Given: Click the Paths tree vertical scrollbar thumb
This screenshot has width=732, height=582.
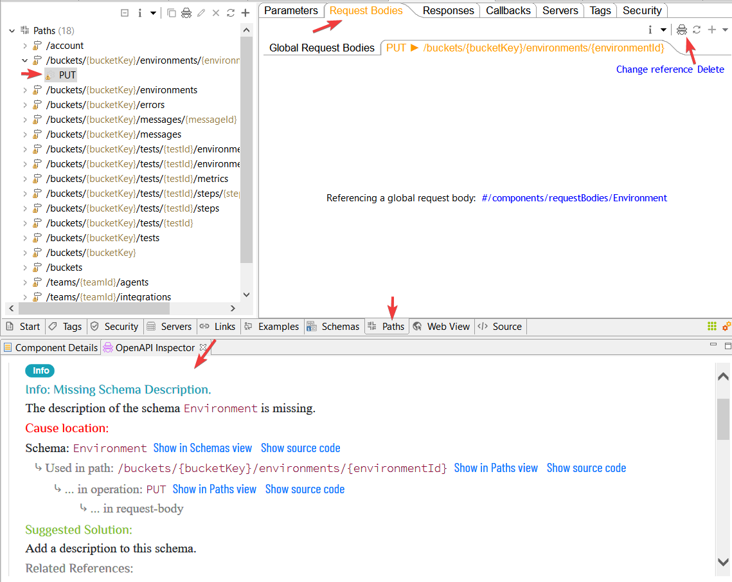Looking at the screenshot, I should (246, 149).
